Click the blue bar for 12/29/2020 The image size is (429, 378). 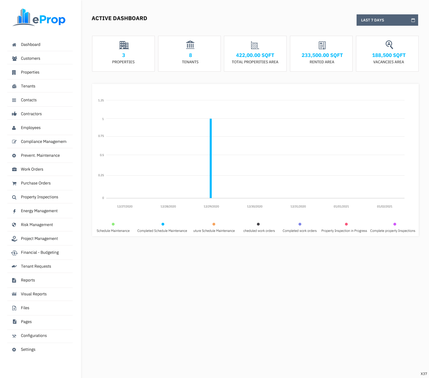[211, 158]
